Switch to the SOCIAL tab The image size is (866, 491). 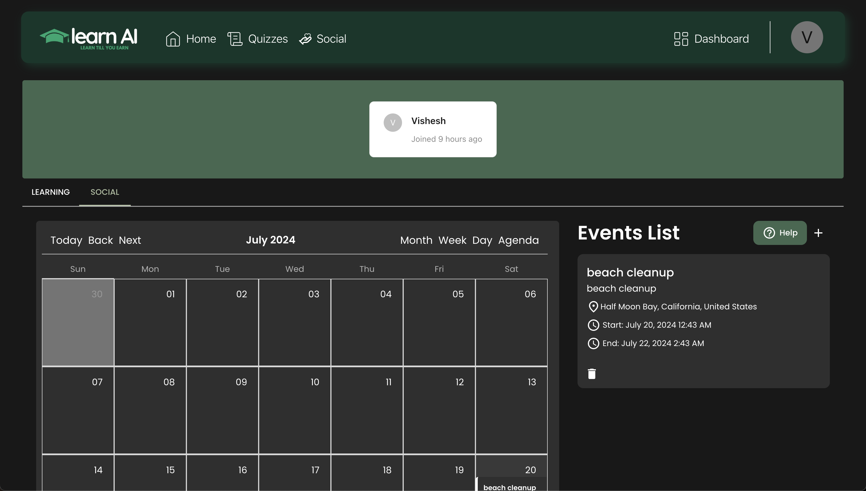[105, 192]
